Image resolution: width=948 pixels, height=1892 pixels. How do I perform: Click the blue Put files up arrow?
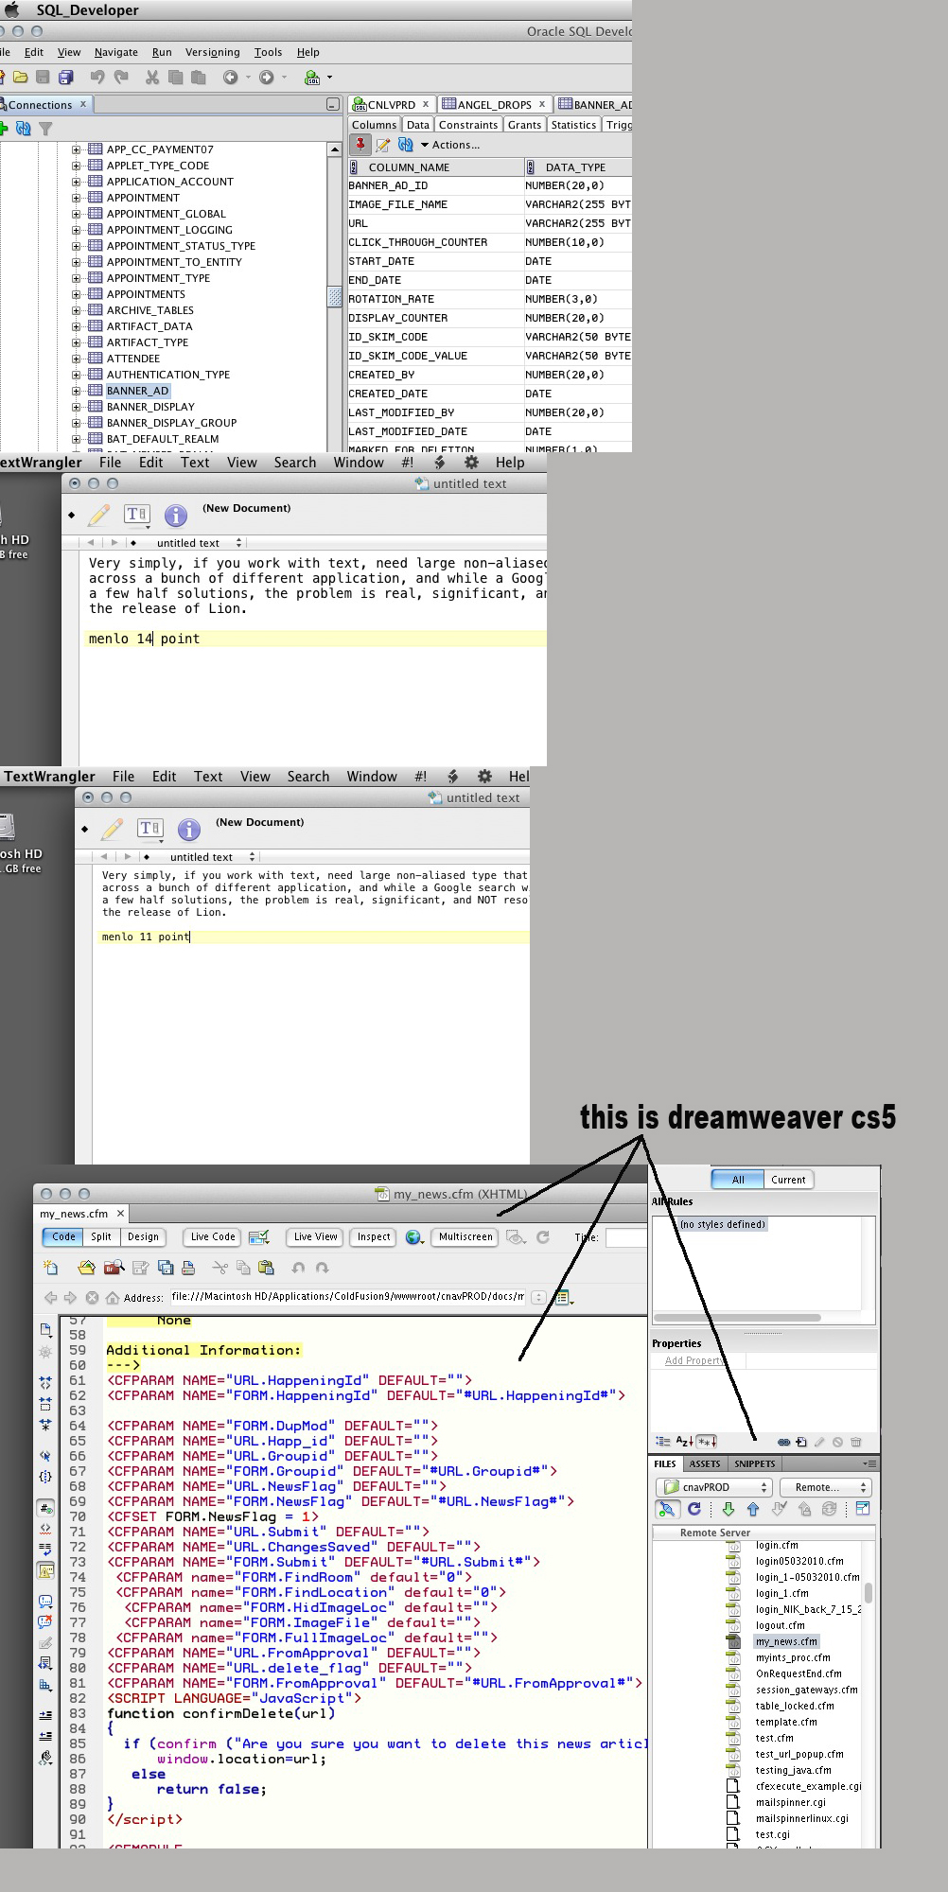753,1509
